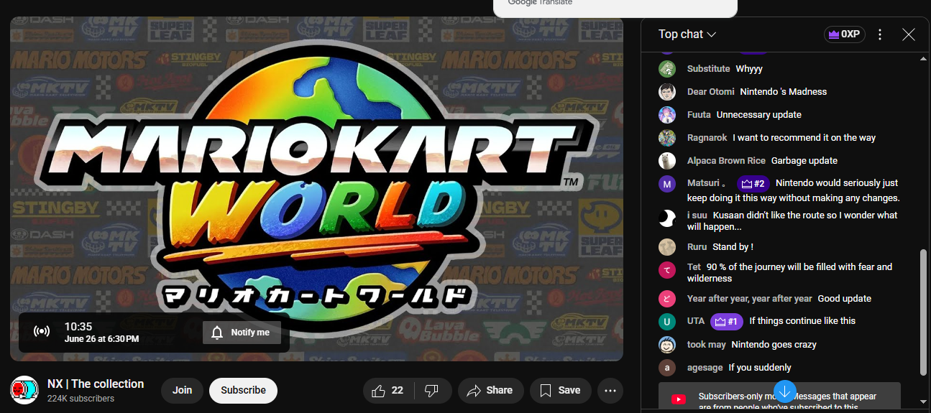The width and height of the screenshot is (931, 413).
Task: Click the 'June 26 at 6:30 PM' date
Action: point(101,339)
